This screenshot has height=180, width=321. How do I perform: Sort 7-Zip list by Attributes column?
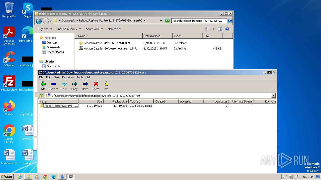coord(216,101)
